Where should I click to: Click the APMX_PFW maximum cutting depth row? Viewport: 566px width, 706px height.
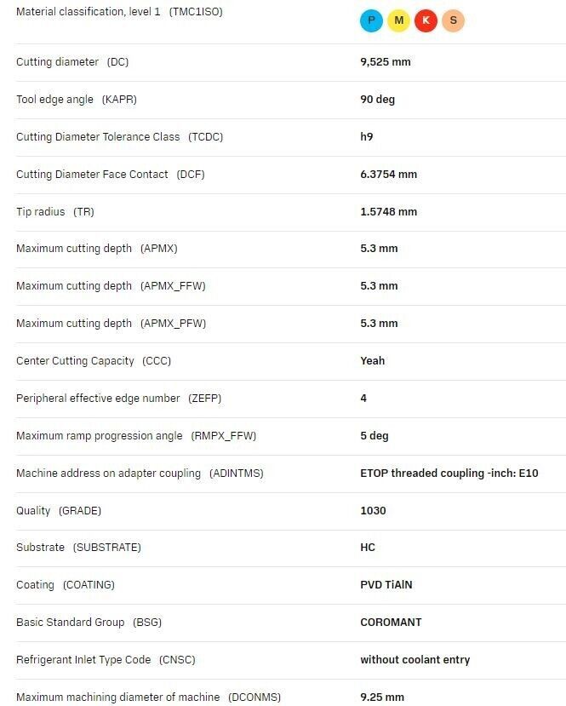coord(290,324)
